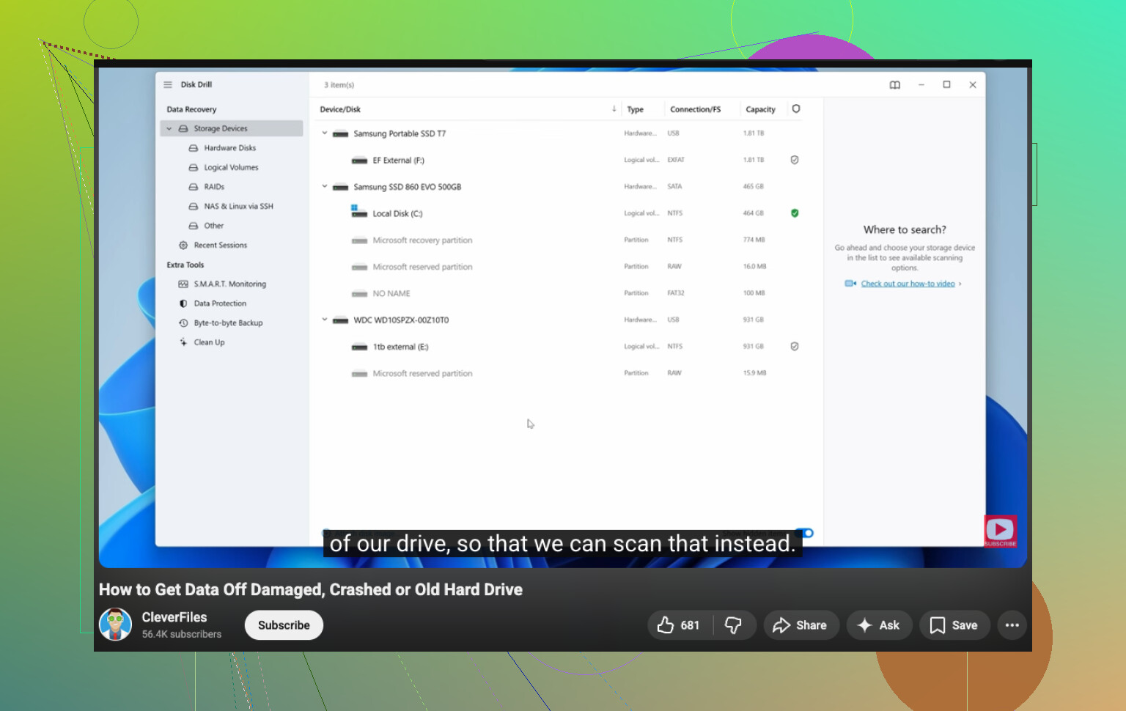Click the Storage Devices drive icon
The height and width of the screenshot is (711, 1126).
pyautogui.click(x=183, y=129)
